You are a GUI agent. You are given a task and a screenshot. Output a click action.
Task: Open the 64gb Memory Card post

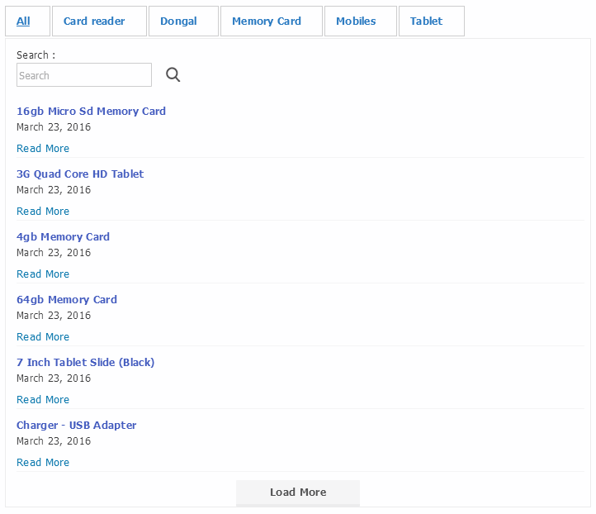click(x=67, y=300)
